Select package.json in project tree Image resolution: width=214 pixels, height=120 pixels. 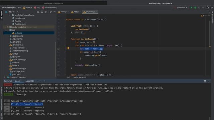tap(18, 71)
